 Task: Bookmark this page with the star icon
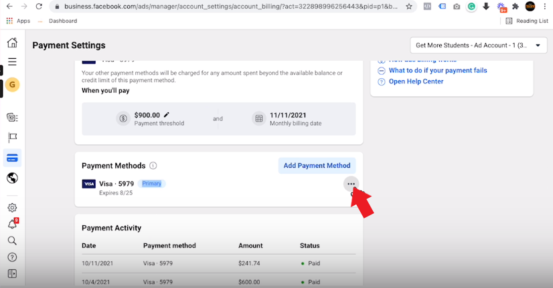click(409, 6)
